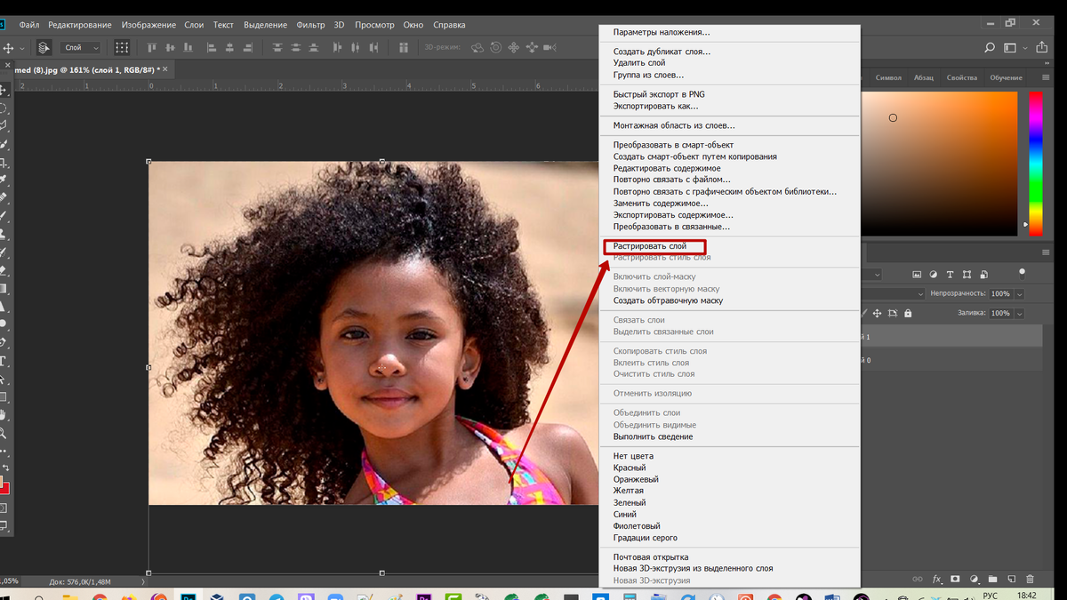
Task: Click the Auto-Align Layers icon
Action: 404,47
